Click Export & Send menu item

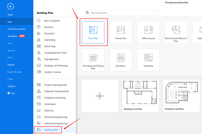[14, 72]
